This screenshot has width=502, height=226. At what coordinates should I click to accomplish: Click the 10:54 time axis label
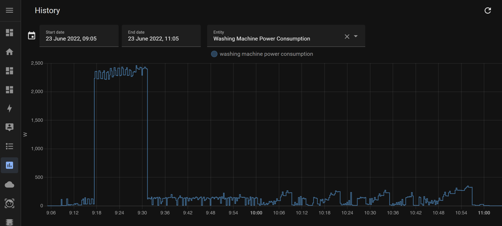(461, 213)
